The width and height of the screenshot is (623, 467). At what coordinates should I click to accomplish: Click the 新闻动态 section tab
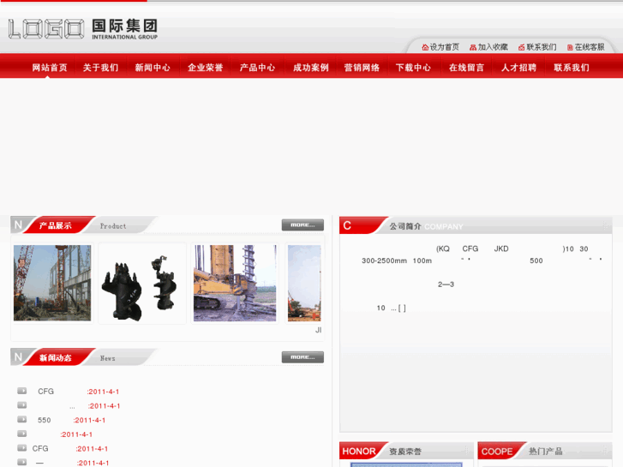55,357
